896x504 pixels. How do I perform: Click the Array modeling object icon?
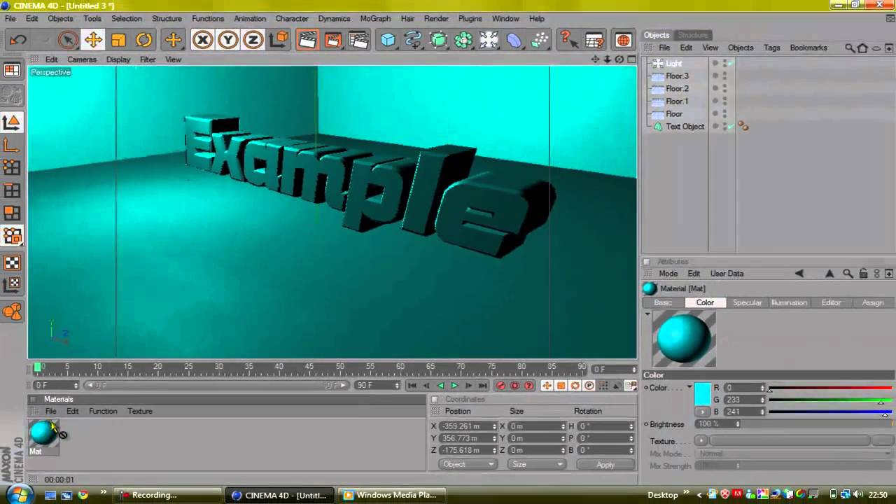pyautogui.click(x=463, y=40)
